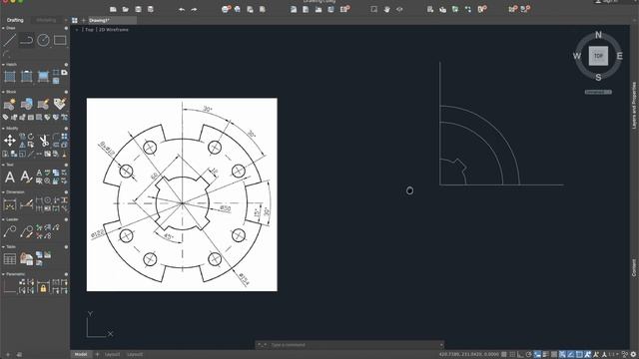Collapse the Leader panel section

(3, 219)
